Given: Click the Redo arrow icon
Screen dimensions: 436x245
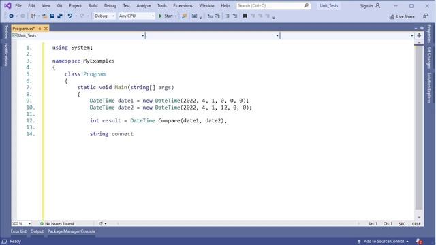Looking at the screenshot, I should [82, 16].
